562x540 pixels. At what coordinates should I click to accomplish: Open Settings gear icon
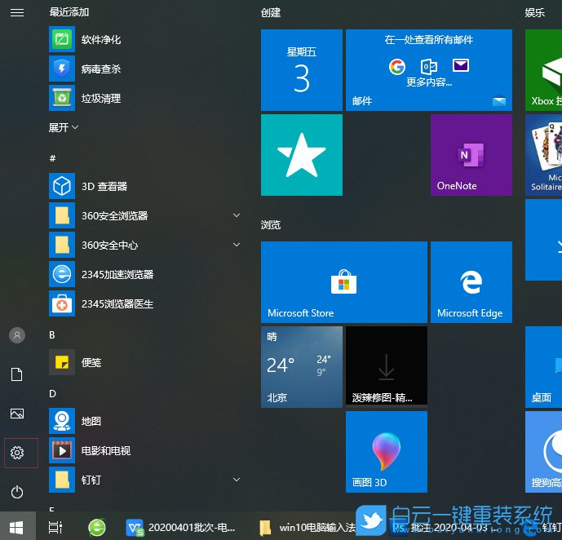tap(17, 453)
